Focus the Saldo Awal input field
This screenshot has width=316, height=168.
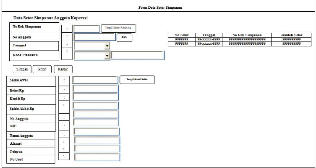click(x=95, y=80)
